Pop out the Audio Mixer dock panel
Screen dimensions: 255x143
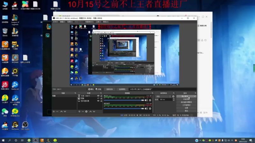point(152,93)
